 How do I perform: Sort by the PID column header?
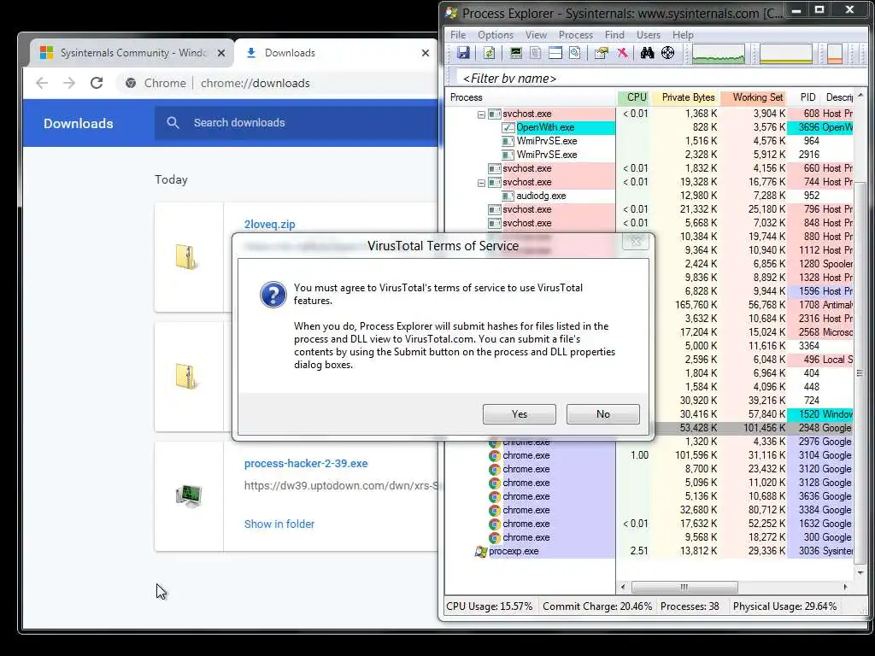(804, 97)
